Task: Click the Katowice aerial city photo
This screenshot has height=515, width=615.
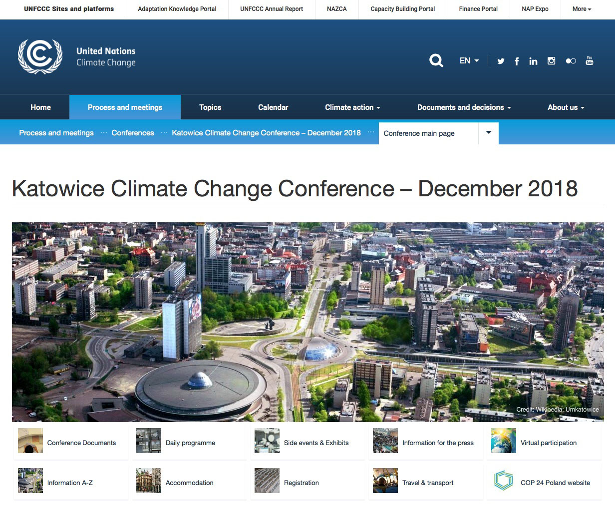Action: [x=307, y=322]
